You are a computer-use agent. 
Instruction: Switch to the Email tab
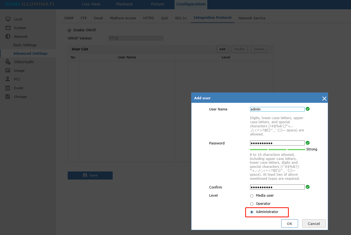[x=98, y=18]
